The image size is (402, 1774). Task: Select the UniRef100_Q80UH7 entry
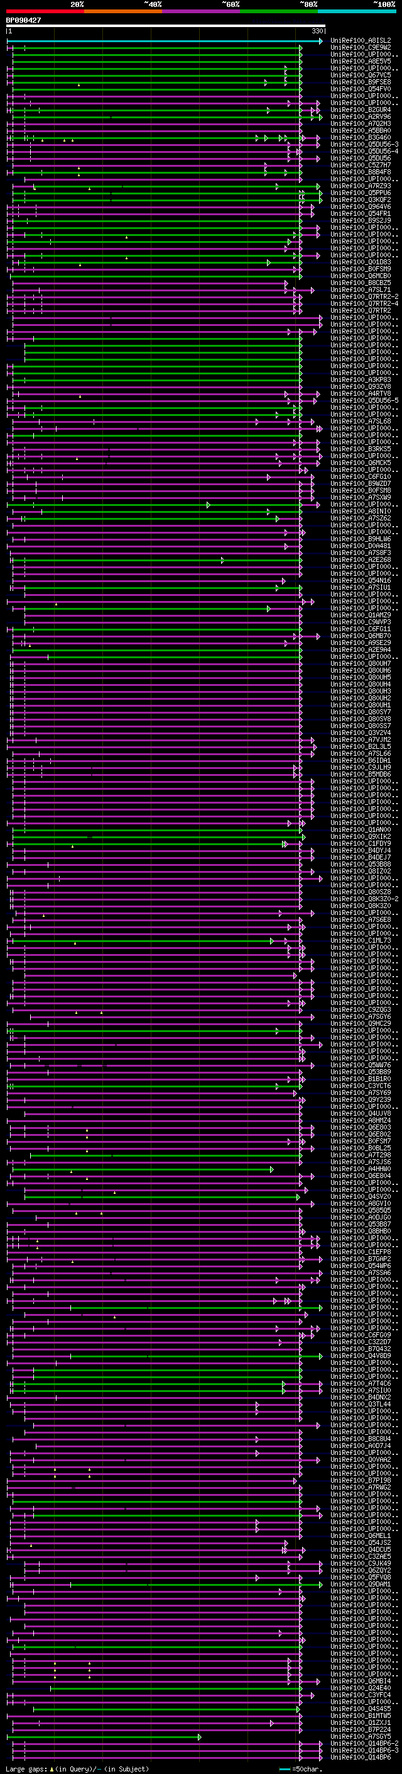(x=361, y=663)
